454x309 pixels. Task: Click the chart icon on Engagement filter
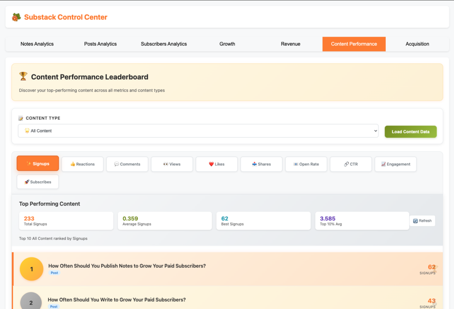pos(384,164)
